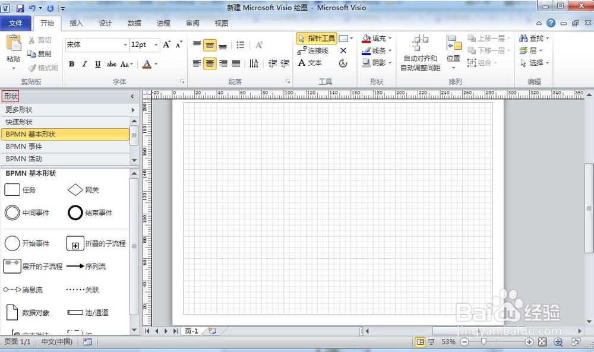Toggle strikethrough abc formatting
Image resolution: width=594 pixels, height=352 pixels.
pyautogui.click(x=112, y=64)
